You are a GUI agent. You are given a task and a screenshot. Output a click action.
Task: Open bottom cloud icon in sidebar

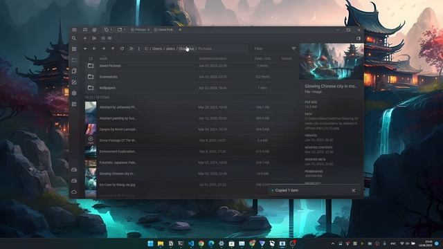[x=74, y=192]
